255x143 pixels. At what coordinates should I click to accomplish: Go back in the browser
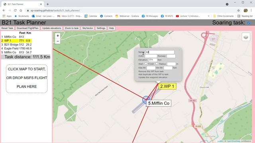(4, 10)
